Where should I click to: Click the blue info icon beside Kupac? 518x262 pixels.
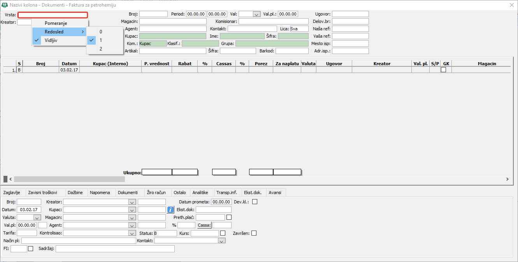coord(170,210)
